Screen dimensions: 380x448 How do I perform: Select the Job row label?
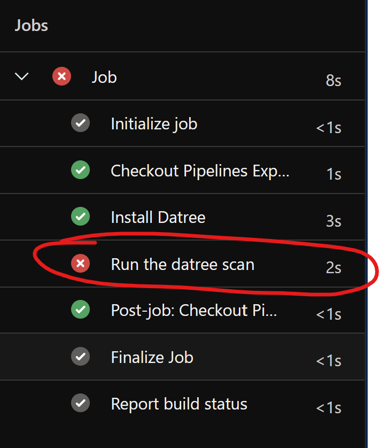[x=104, y=78]
